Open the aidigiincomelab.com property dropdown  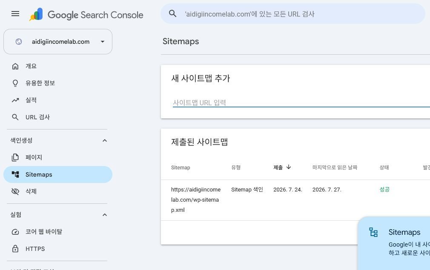[58, 42]
